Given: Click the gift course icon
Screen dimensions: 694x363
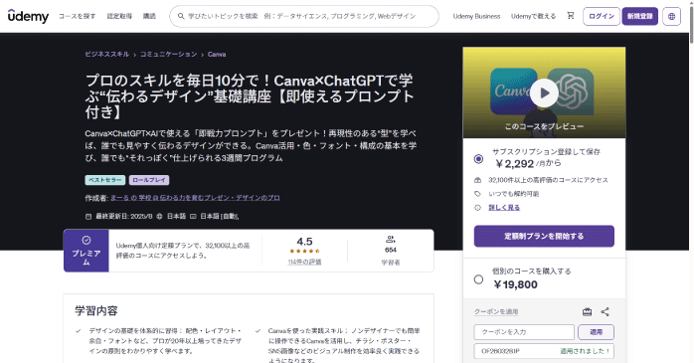Looking at the screenshot, I should (587, 312).
